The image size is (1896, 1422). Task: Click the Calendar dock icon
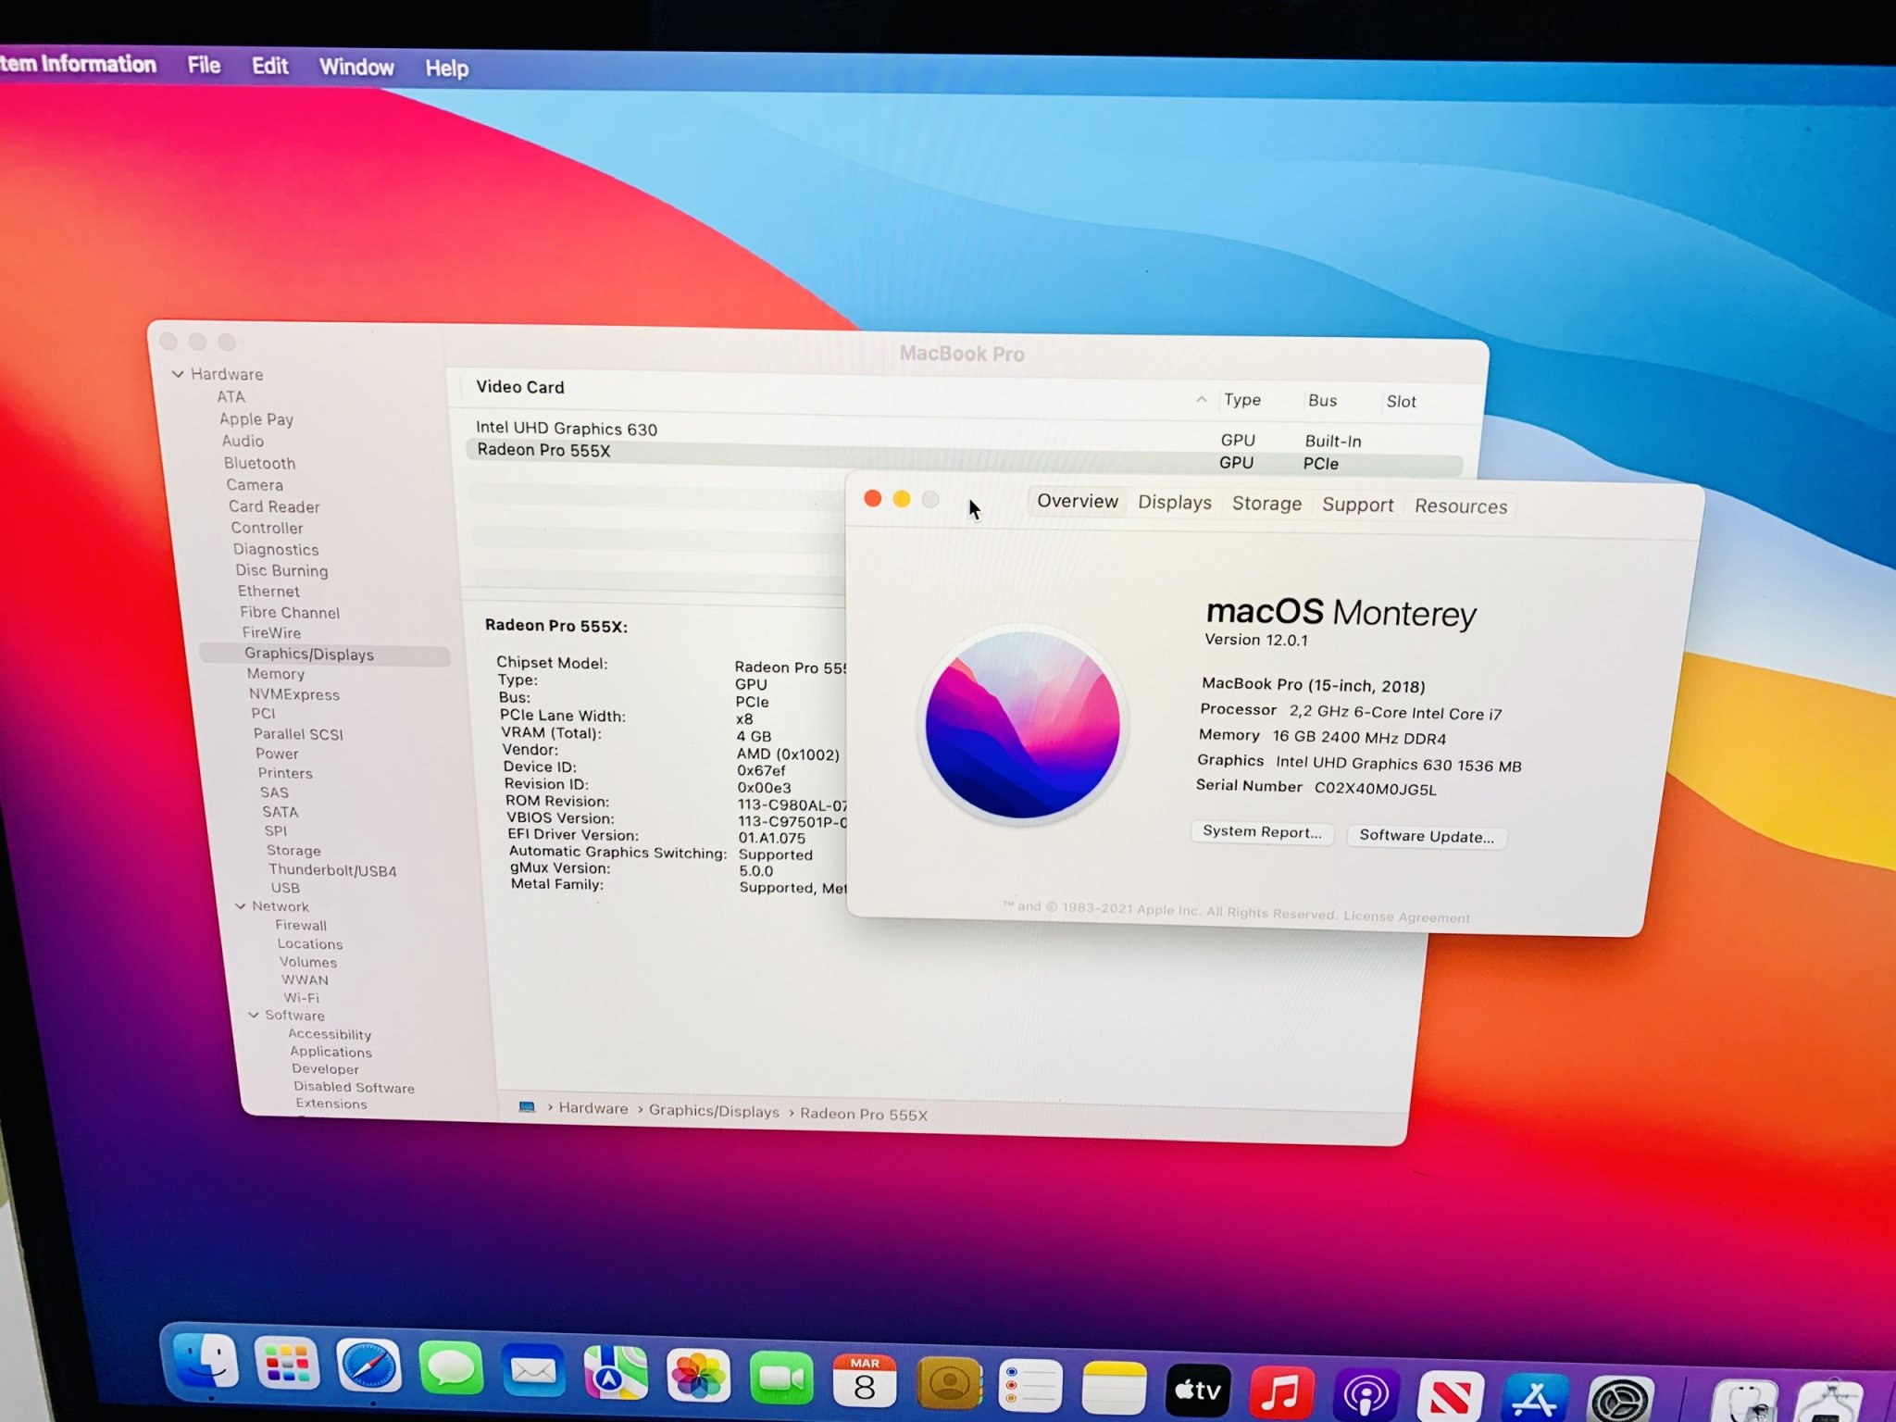coord(864,1380)
